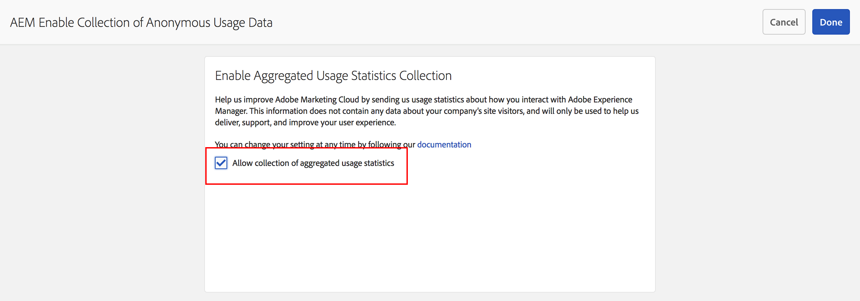Image resolution: width=860 pixels, height=301 pixels.
Task: Click the grey background right of the card
Action: (756, 168)
